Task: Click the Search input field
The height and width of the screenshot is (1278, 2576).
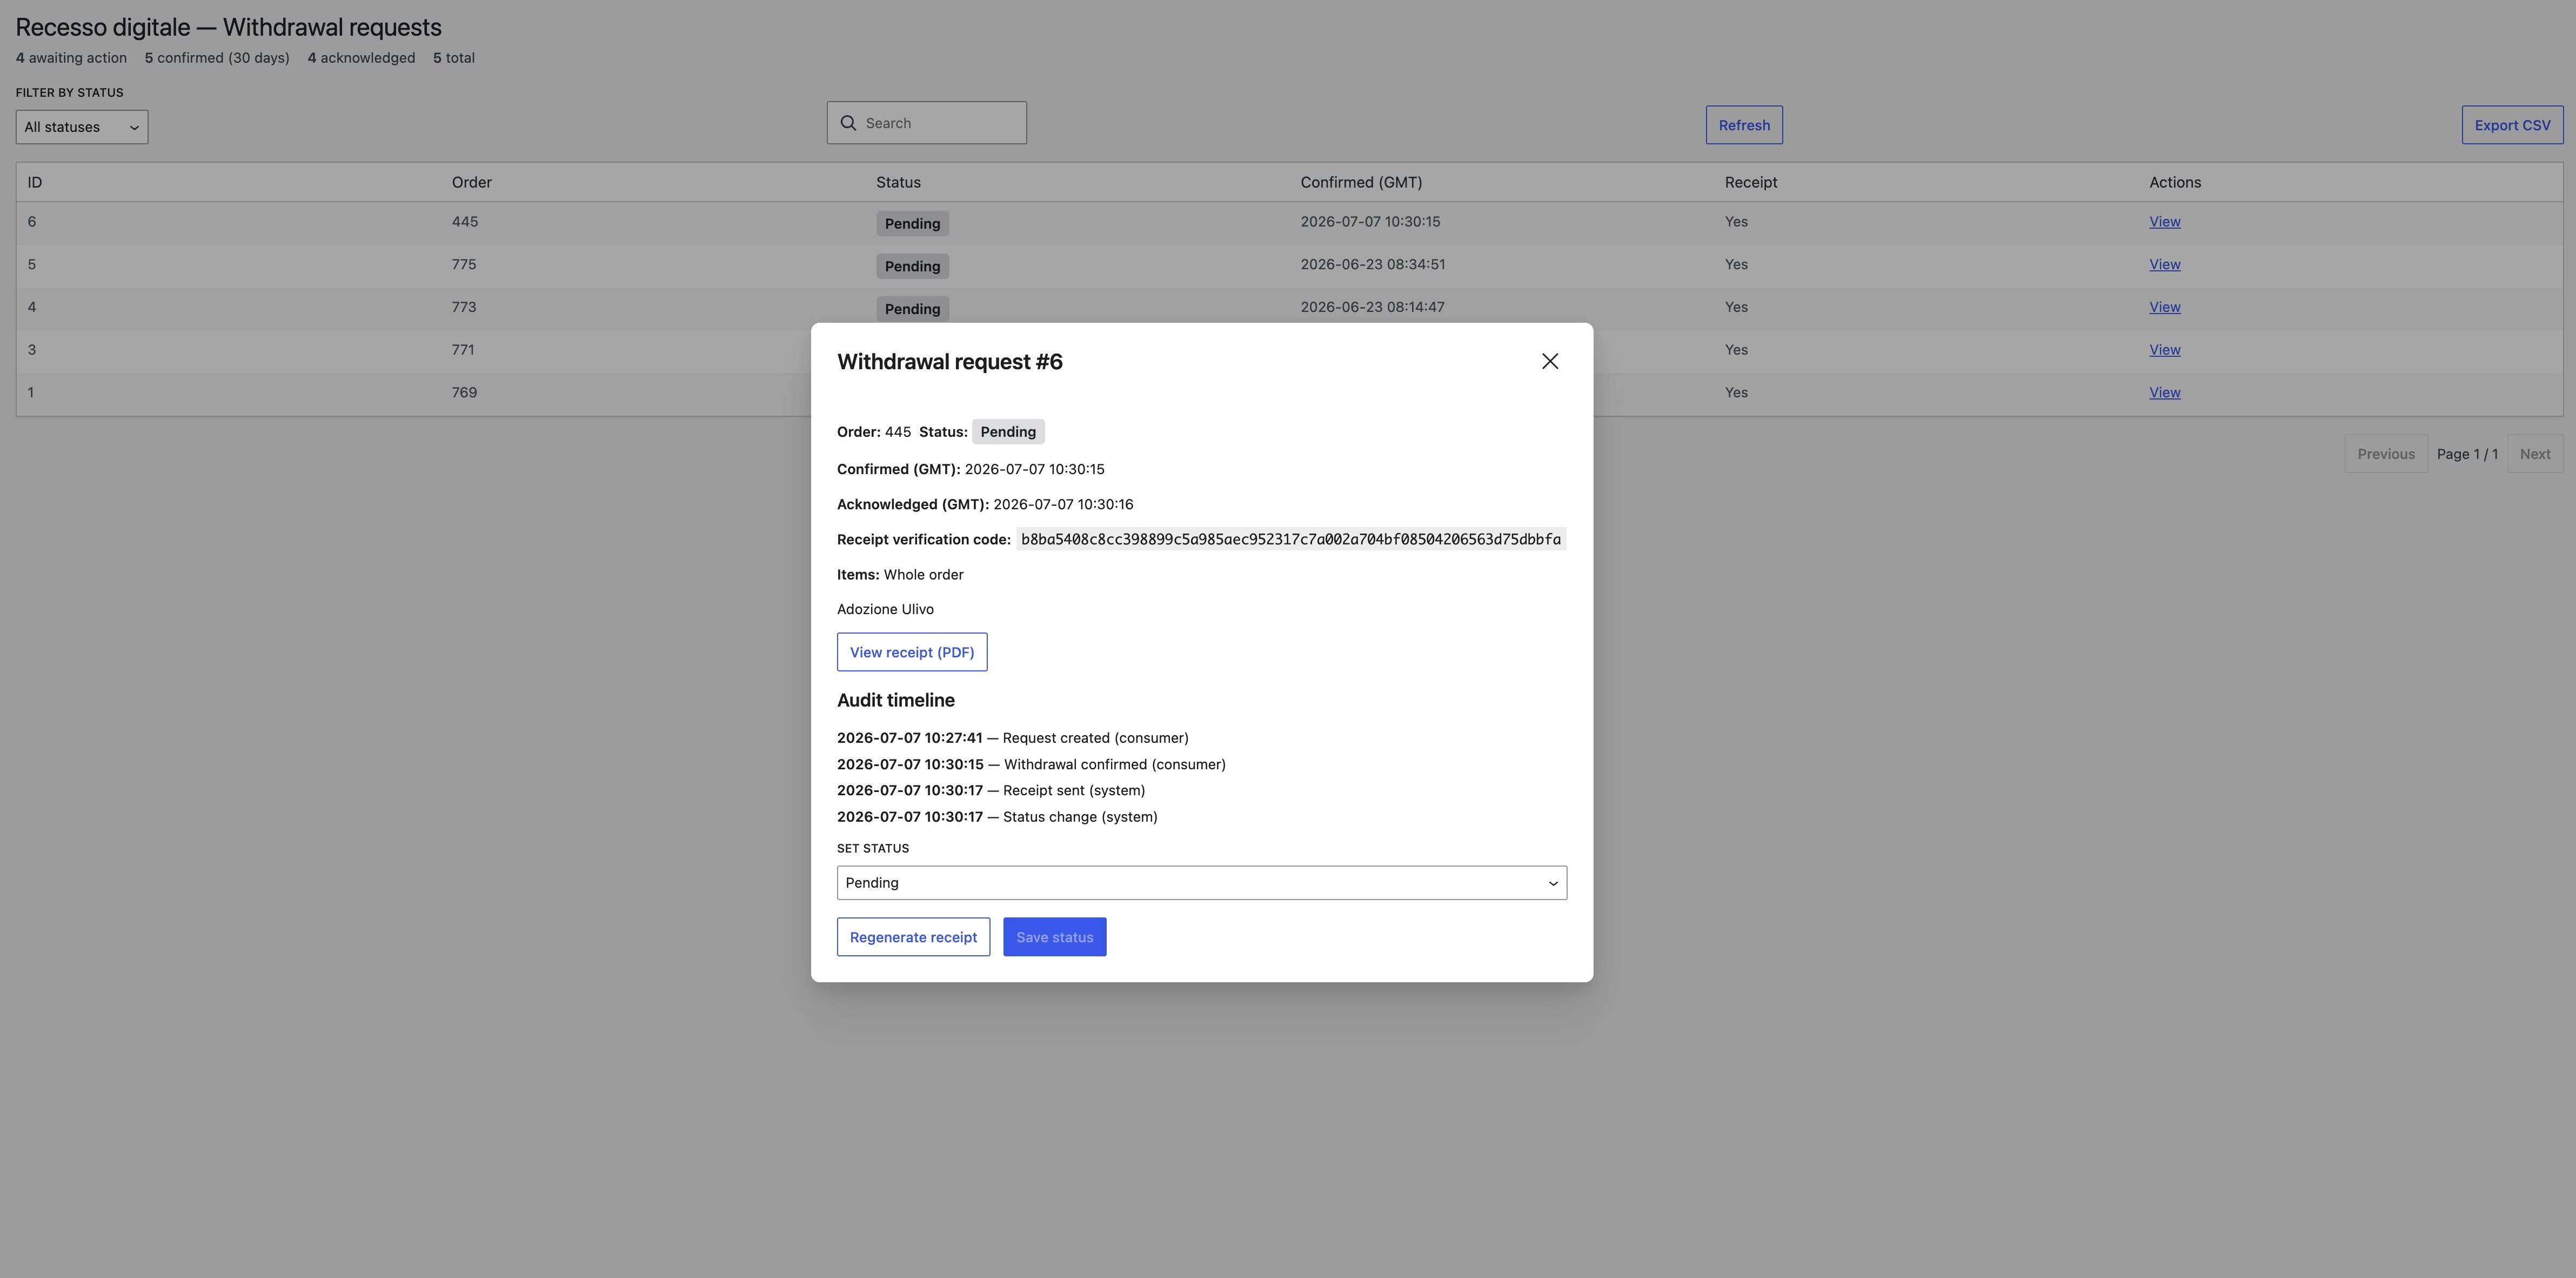Action: click(x=927, y=123)
